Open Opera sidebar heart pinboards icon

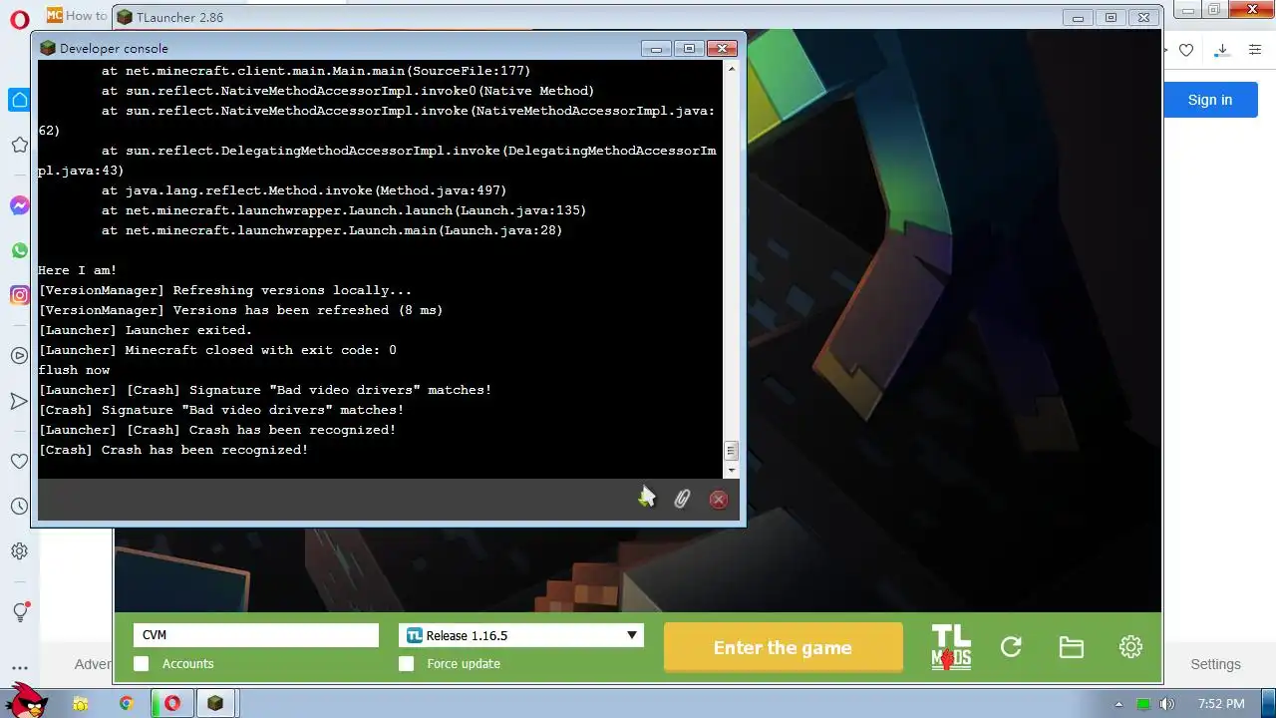coord(19,461)
